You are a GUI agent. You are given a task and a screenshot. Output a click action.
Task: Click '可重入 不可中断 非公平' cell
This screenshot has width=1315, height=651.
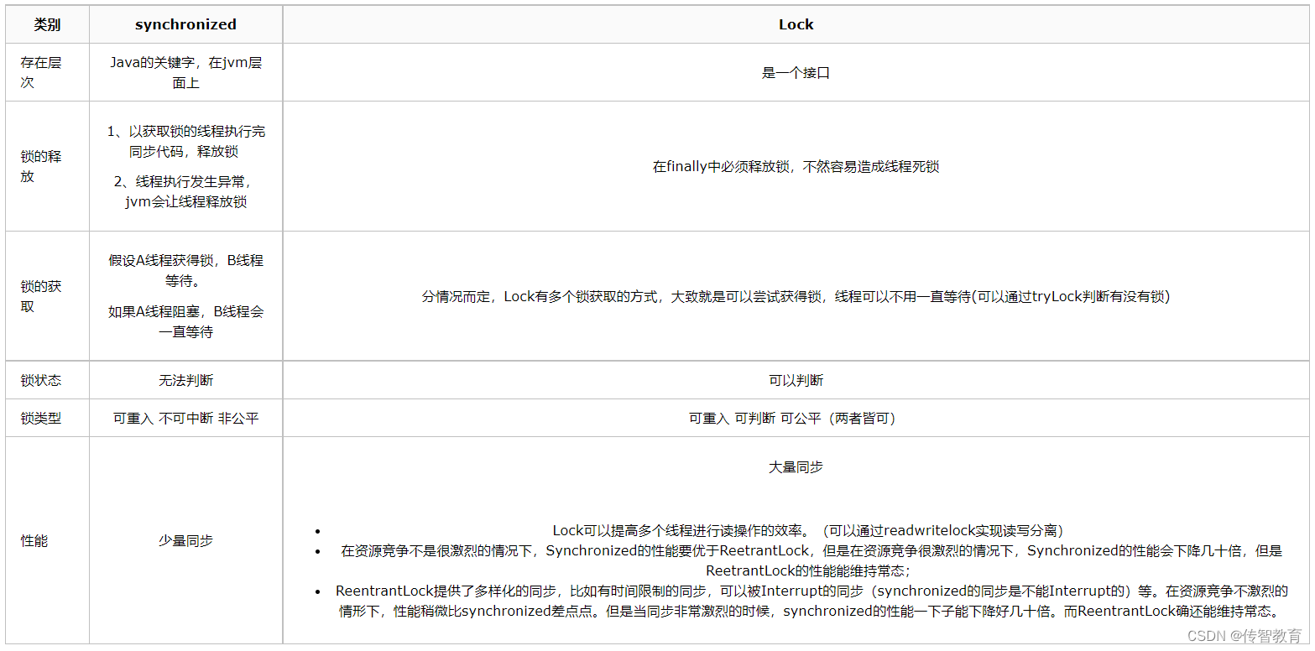[x=185, y=418]
